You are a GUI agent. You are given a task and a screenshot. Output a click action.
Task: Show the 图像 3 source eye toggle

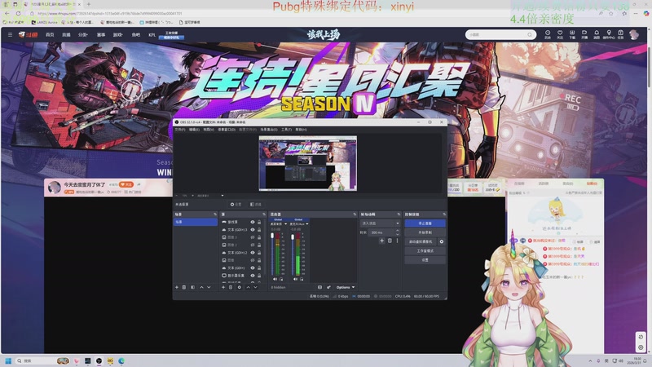coord(253,237)
